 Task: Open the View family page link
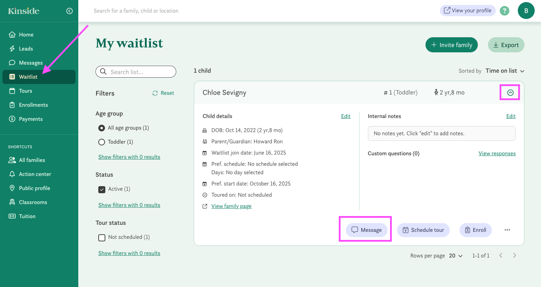click(231, 206)
